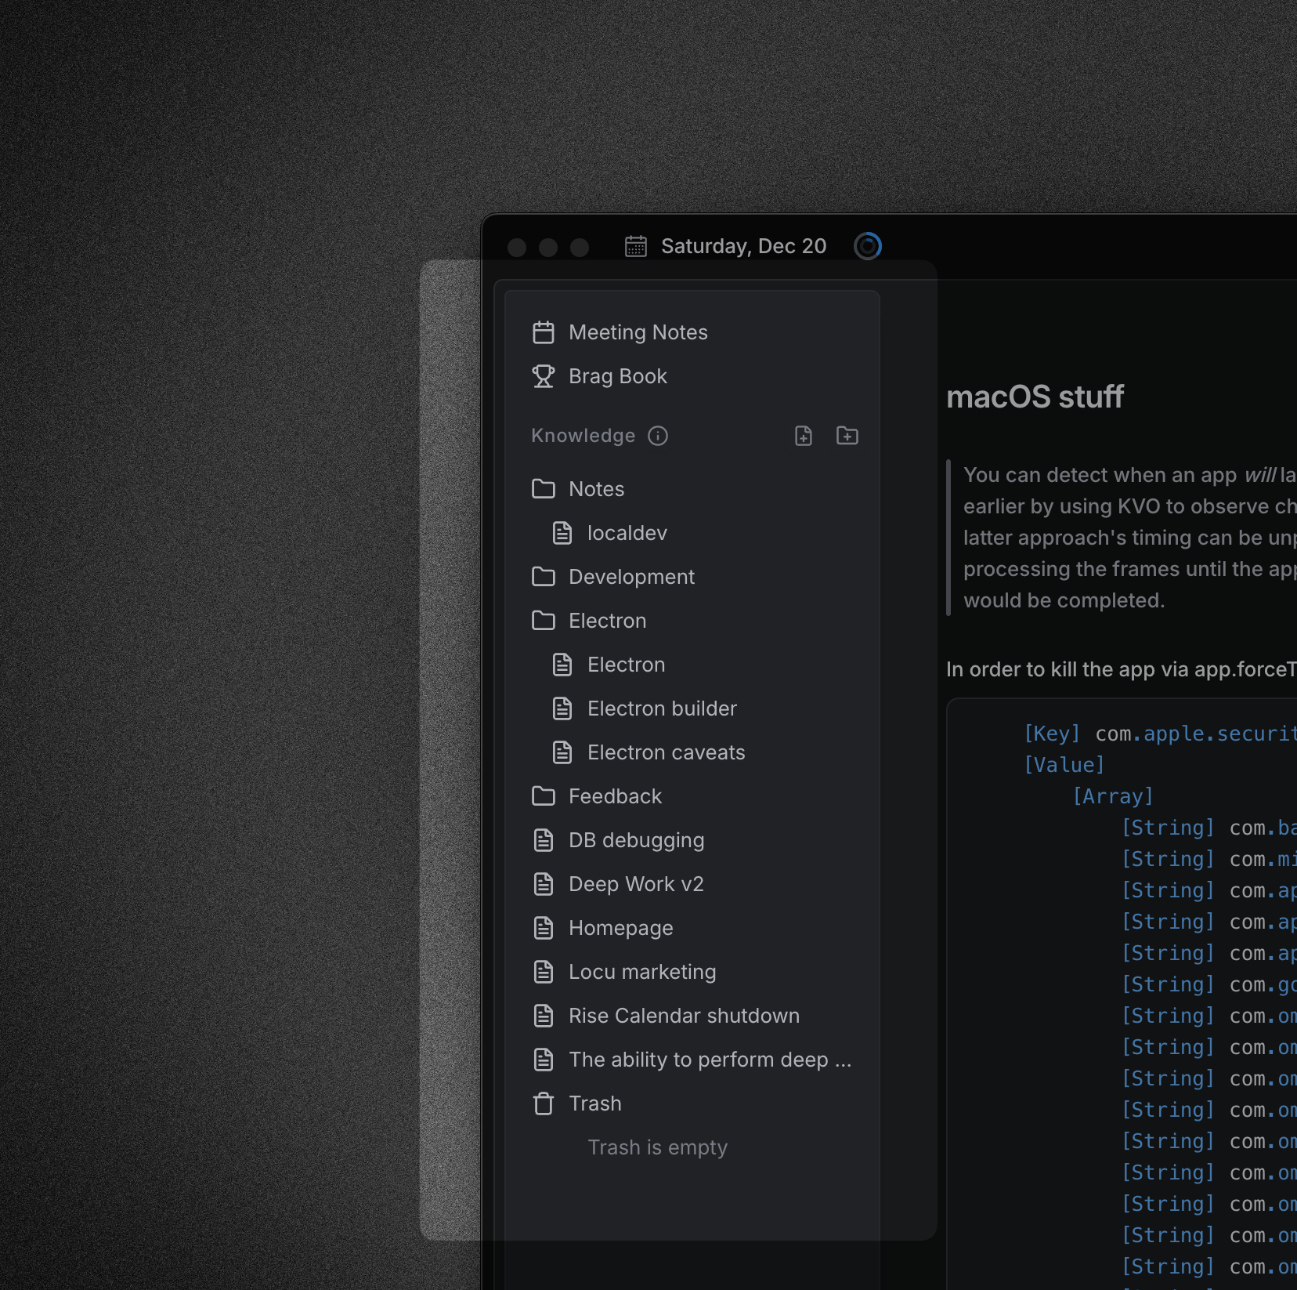Expand the Feedback folder
The height and width of the screenshot is (1290, 1297).
tap(544, 796)
